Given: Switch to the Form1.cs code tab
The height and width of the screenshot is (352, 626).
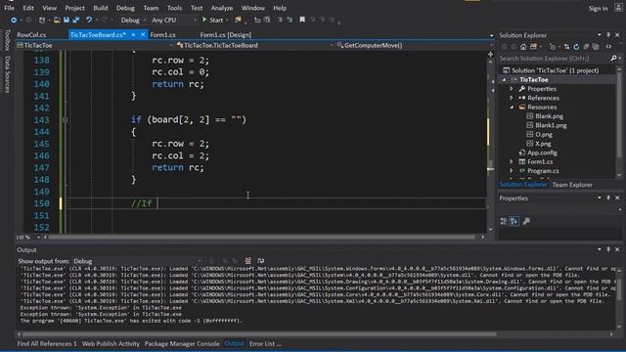Looking at the screenshot, I should [163, 35].
